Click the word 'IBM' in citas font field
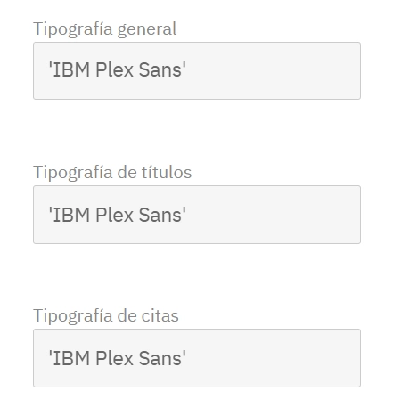Image resolution: width=393 pixels, height=416 pixels. pyautogui.click(x=71, y=358)
